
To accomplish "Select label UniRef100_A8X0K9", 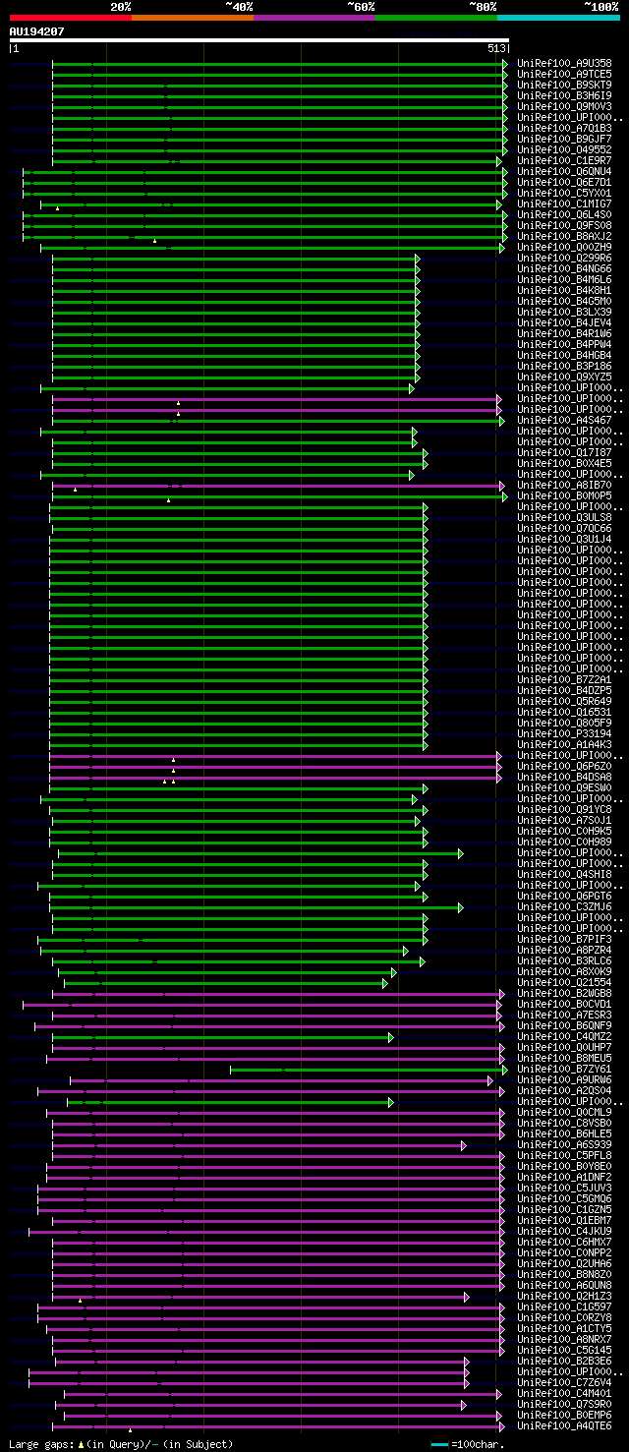I will [x=564, y=971].
